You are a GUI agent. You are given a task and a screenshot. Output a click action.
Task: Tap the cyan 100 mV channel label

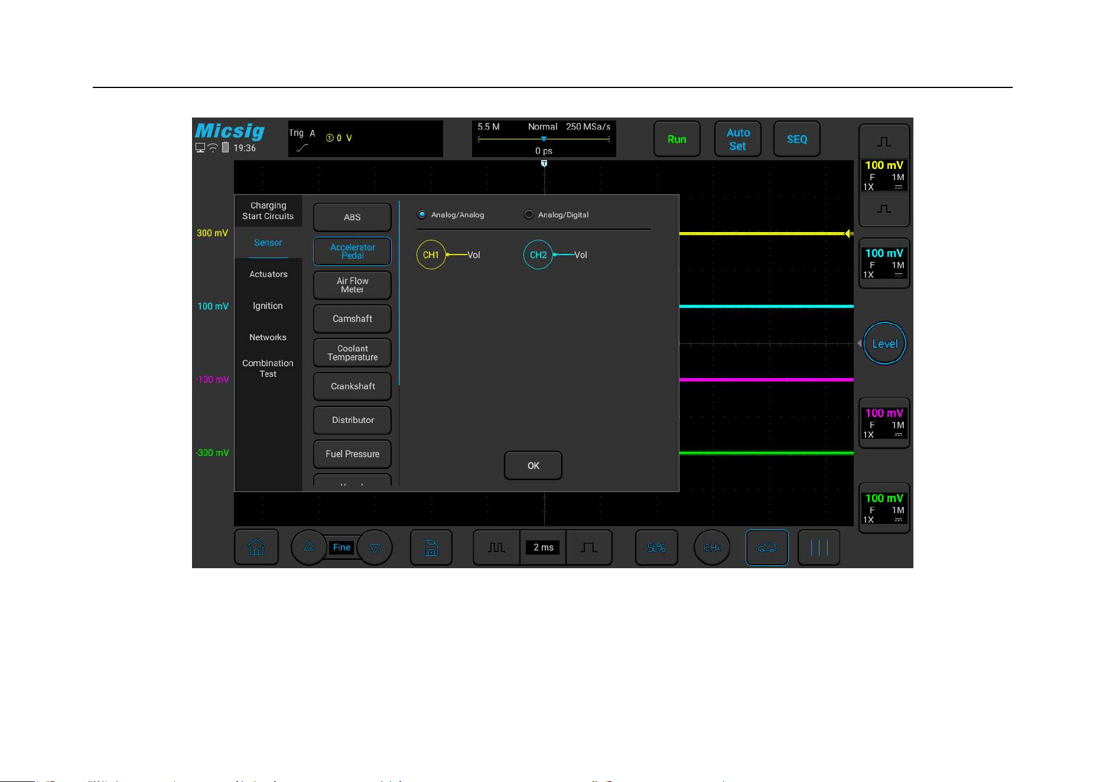213,307
